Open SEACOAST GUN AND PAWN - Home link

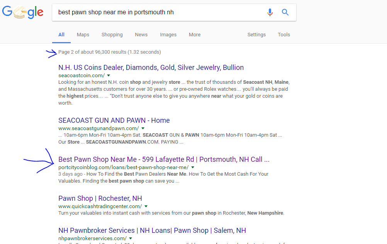[x=114, y=120]
